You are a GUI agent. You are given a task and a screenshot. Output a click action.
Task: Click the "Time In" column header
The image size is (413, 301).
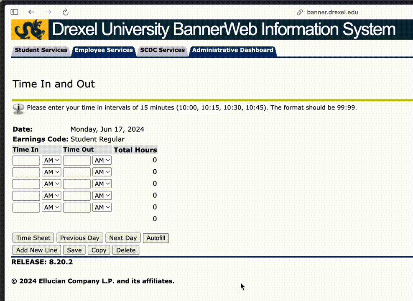(25, 150)
